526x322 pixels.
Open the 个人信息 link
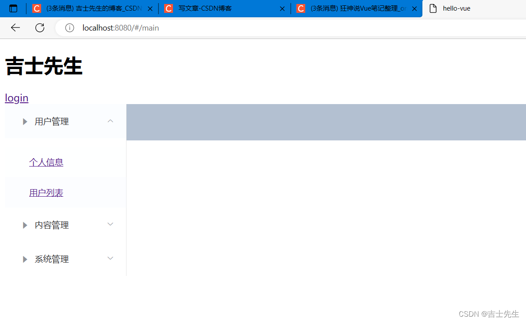pos(46,162)
